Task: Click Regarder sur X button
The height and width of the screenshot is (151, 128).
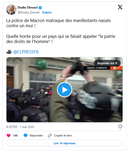Action: 107,63
